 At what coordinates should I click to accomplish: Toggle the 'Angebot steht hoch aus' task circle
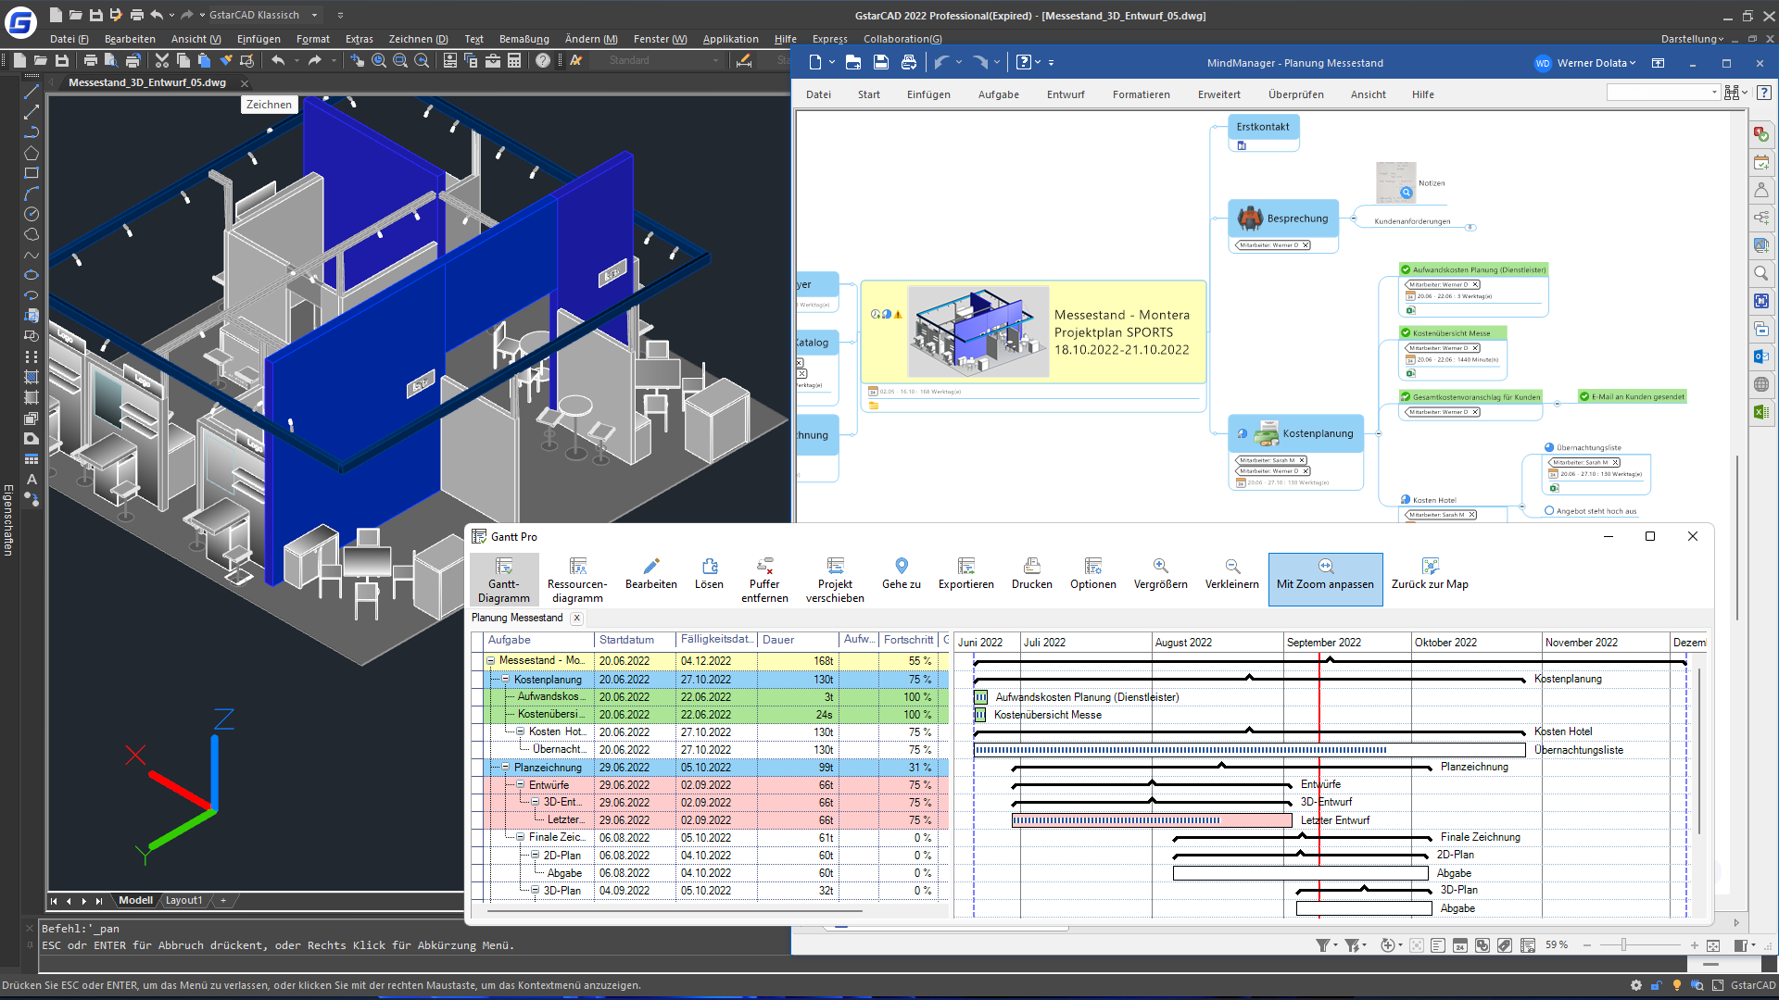(1549, 511)
